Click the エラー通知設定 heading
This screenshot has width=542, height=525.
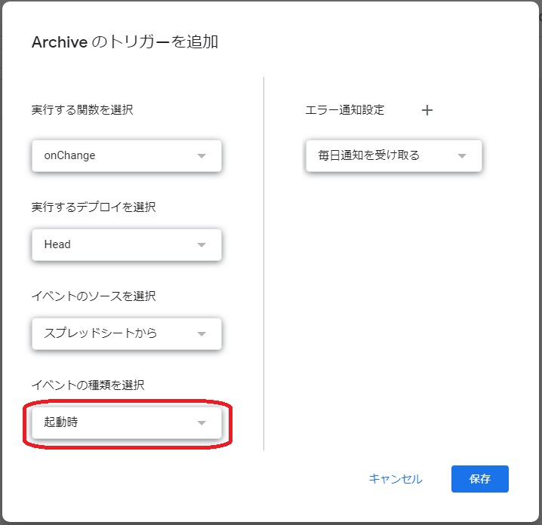pyautogui.click(x=345, y=110)
